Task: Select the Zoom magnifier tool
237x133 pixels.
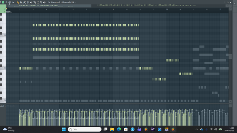Action: (41, 2)
